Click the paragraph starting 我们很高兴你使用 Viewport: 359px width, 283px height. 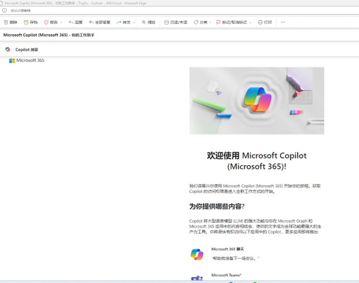click(255, 189)
